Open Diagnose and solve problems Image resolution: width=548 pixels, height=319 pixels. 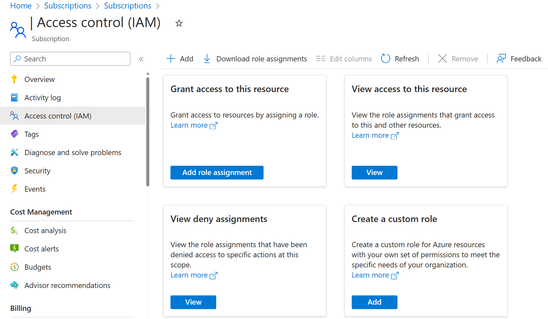tap(73, 152)
